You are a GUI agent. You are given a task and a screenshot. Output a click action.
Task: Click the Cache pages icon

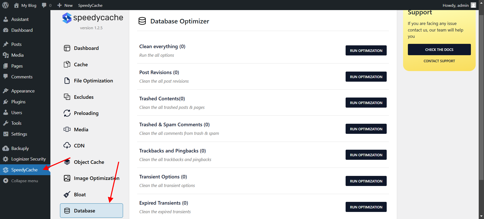[x=67, y=65]
